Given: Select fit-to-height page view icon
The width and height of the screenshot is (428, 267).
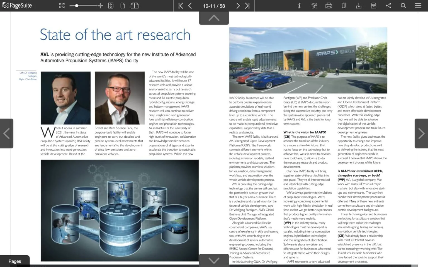Looking at the screenshot, I should coord(111,6).
